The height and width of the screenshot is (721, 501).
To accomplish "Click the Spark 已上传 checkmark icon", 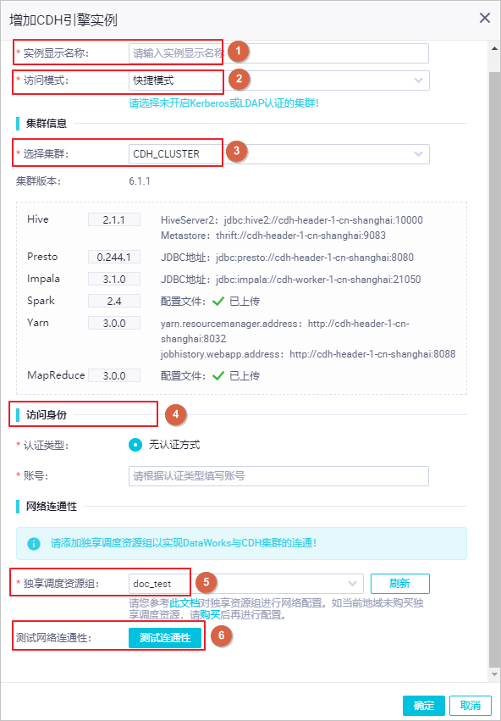I will click(218, 302).
